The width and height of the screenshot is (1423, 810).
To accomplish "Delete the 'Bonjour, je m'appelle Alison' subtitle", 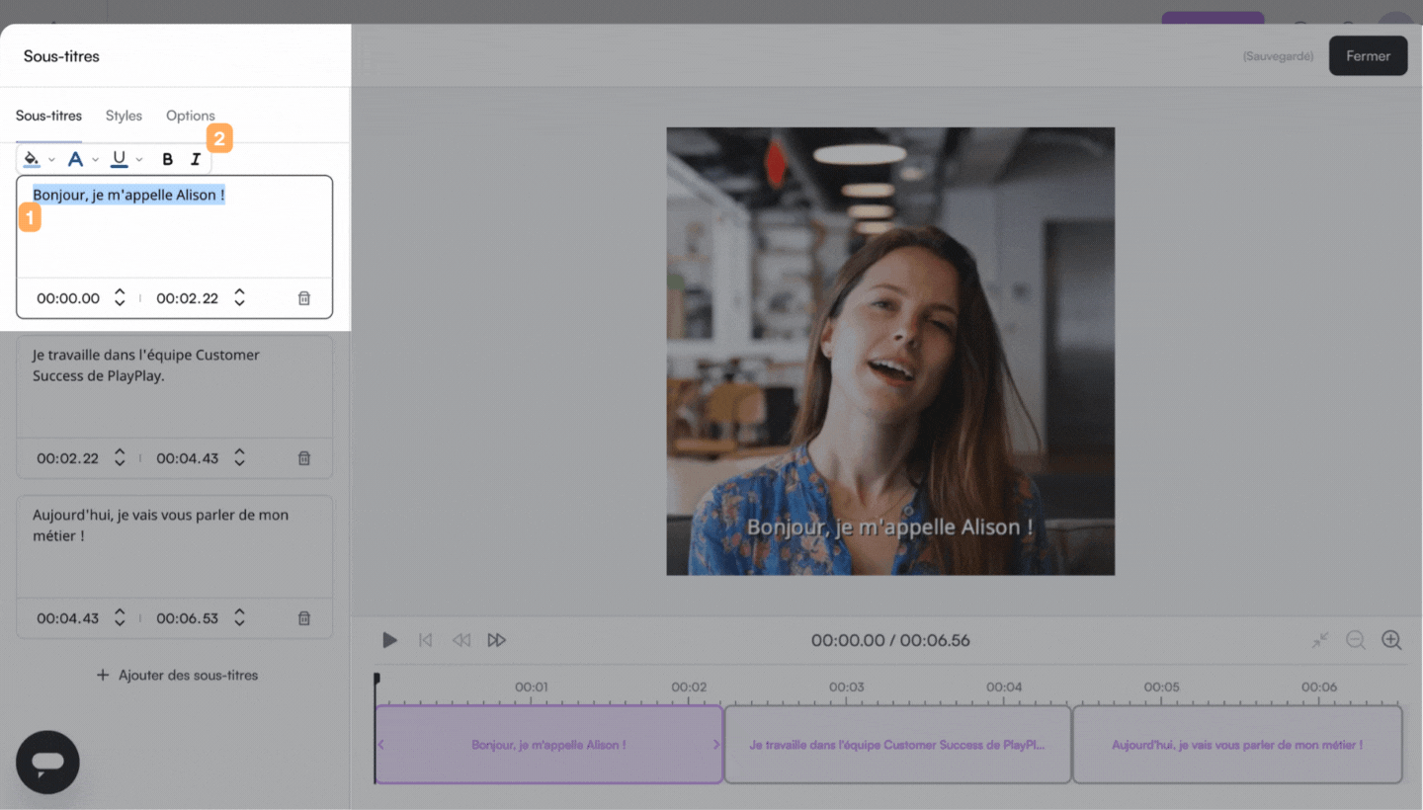I will click(304, 298).
